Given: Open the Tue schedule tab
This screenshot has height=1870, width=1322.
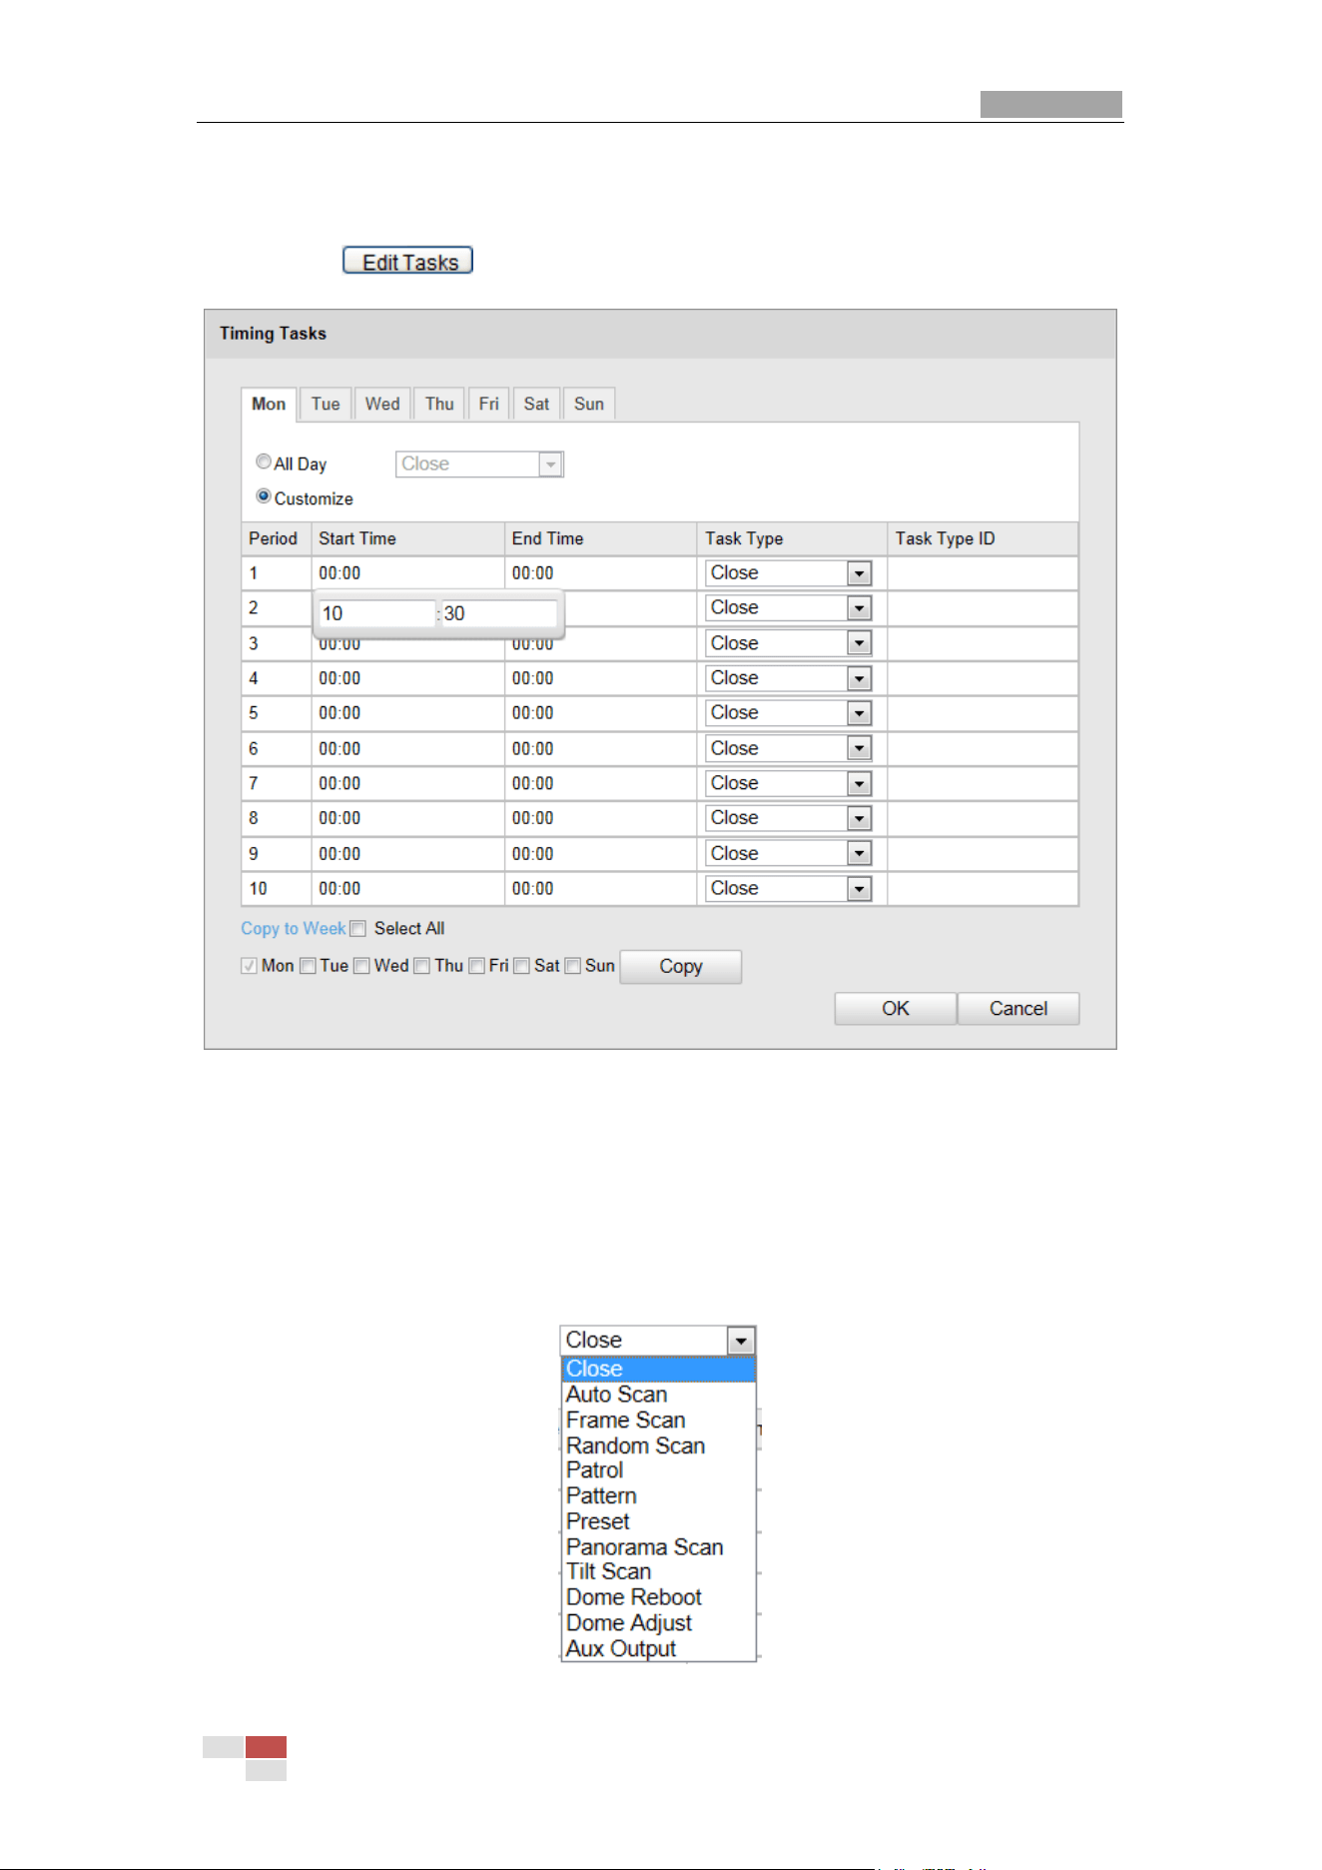Looking at the screenshot, I should (x=326, y=404).
